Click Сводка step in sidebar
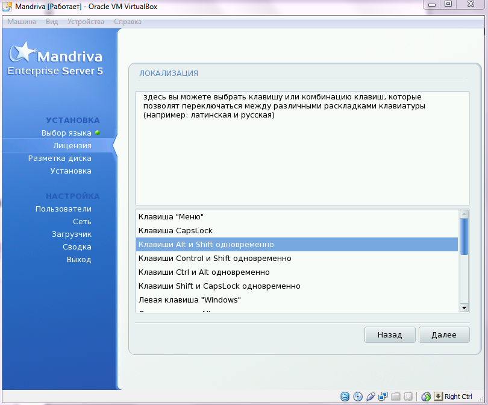The height and width of the screenshot is (405, 488). (x=77, y=247)
